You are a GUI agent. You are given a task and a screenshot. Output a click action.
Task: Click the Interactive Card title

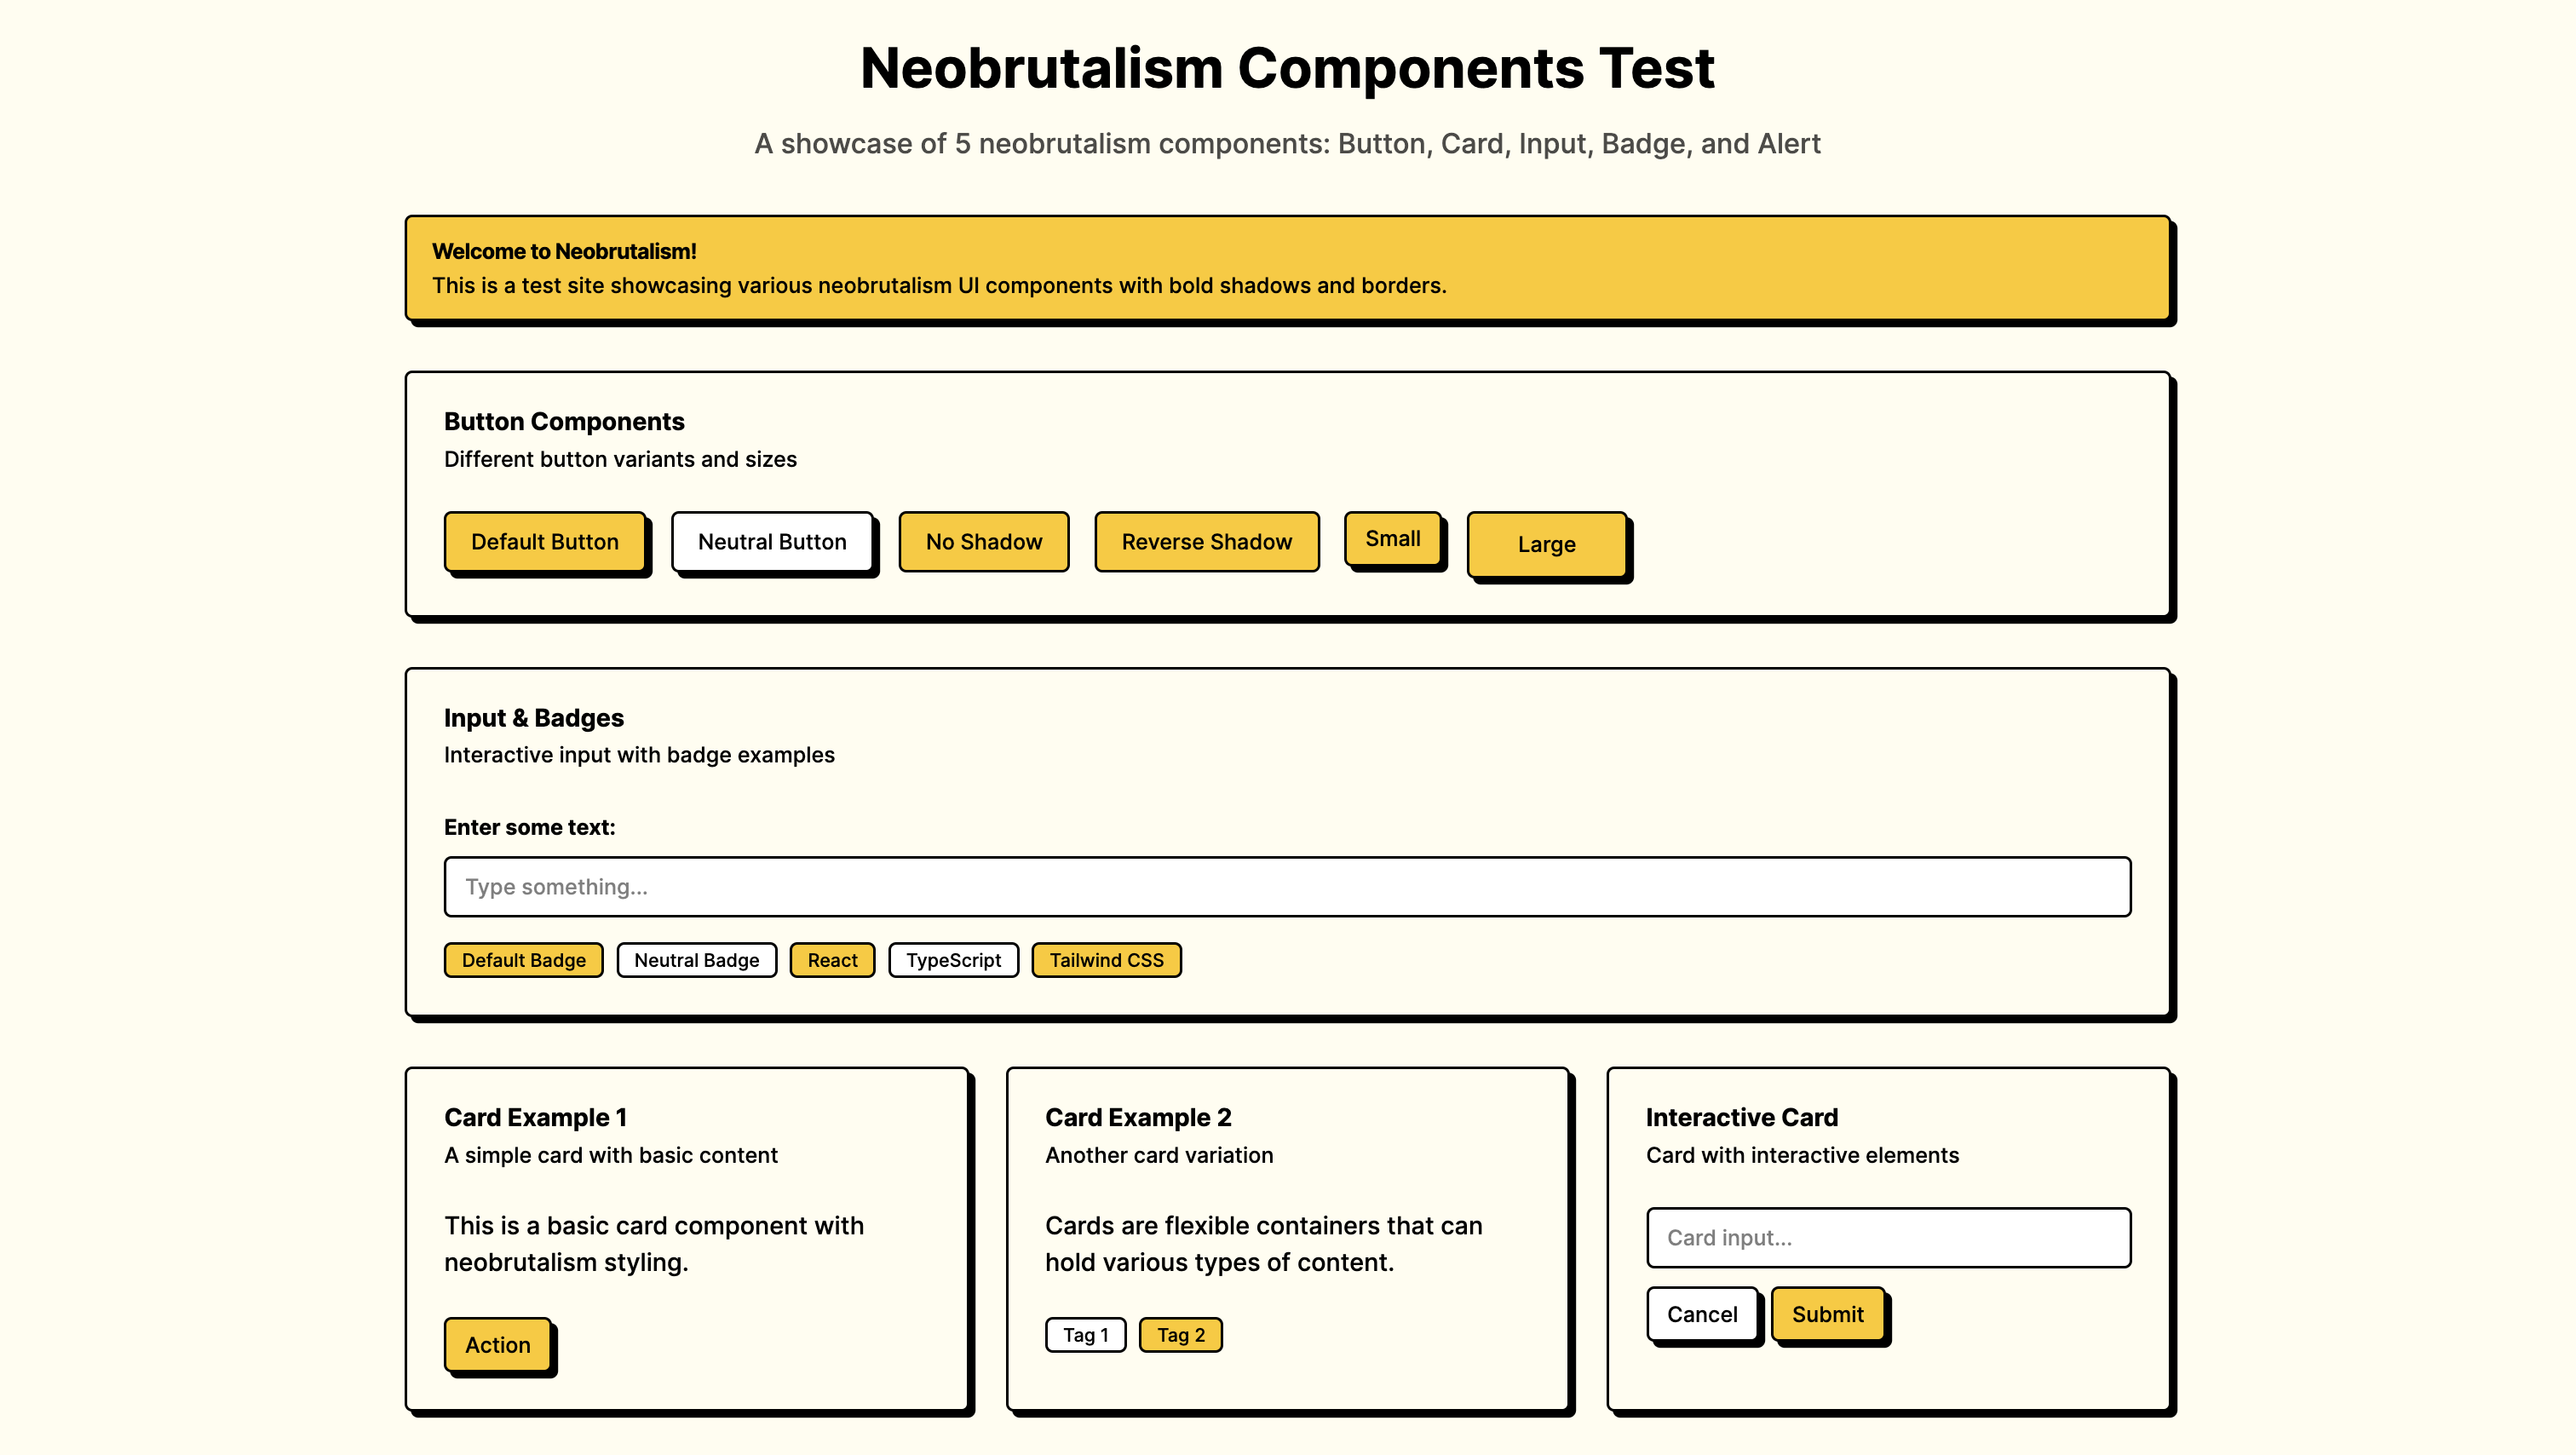(1742, 1117)
